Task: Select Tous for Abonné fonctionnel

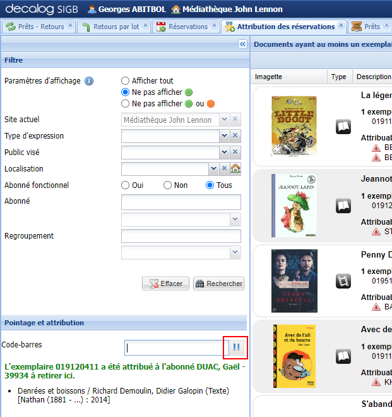Action: click(x=210, y=185)
